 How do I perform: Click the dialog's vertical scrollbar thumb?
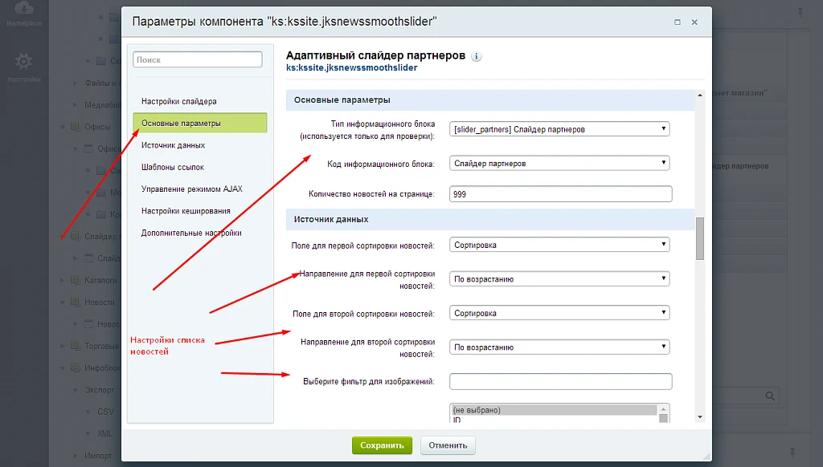tap(700, 238)
